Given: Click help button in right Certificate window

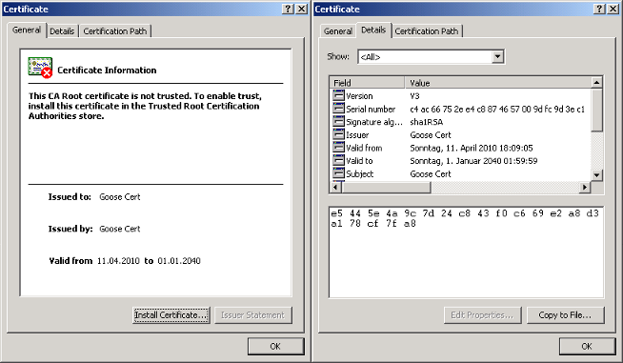Looking at the screenshot, I should pyautogui.click(x=600, y=9).
